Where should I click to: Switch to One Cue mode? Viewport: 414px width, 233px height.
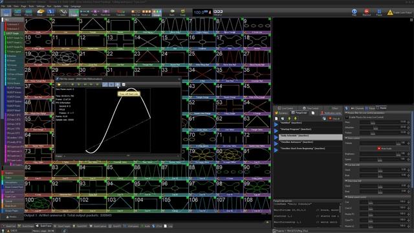coord(135,12)
